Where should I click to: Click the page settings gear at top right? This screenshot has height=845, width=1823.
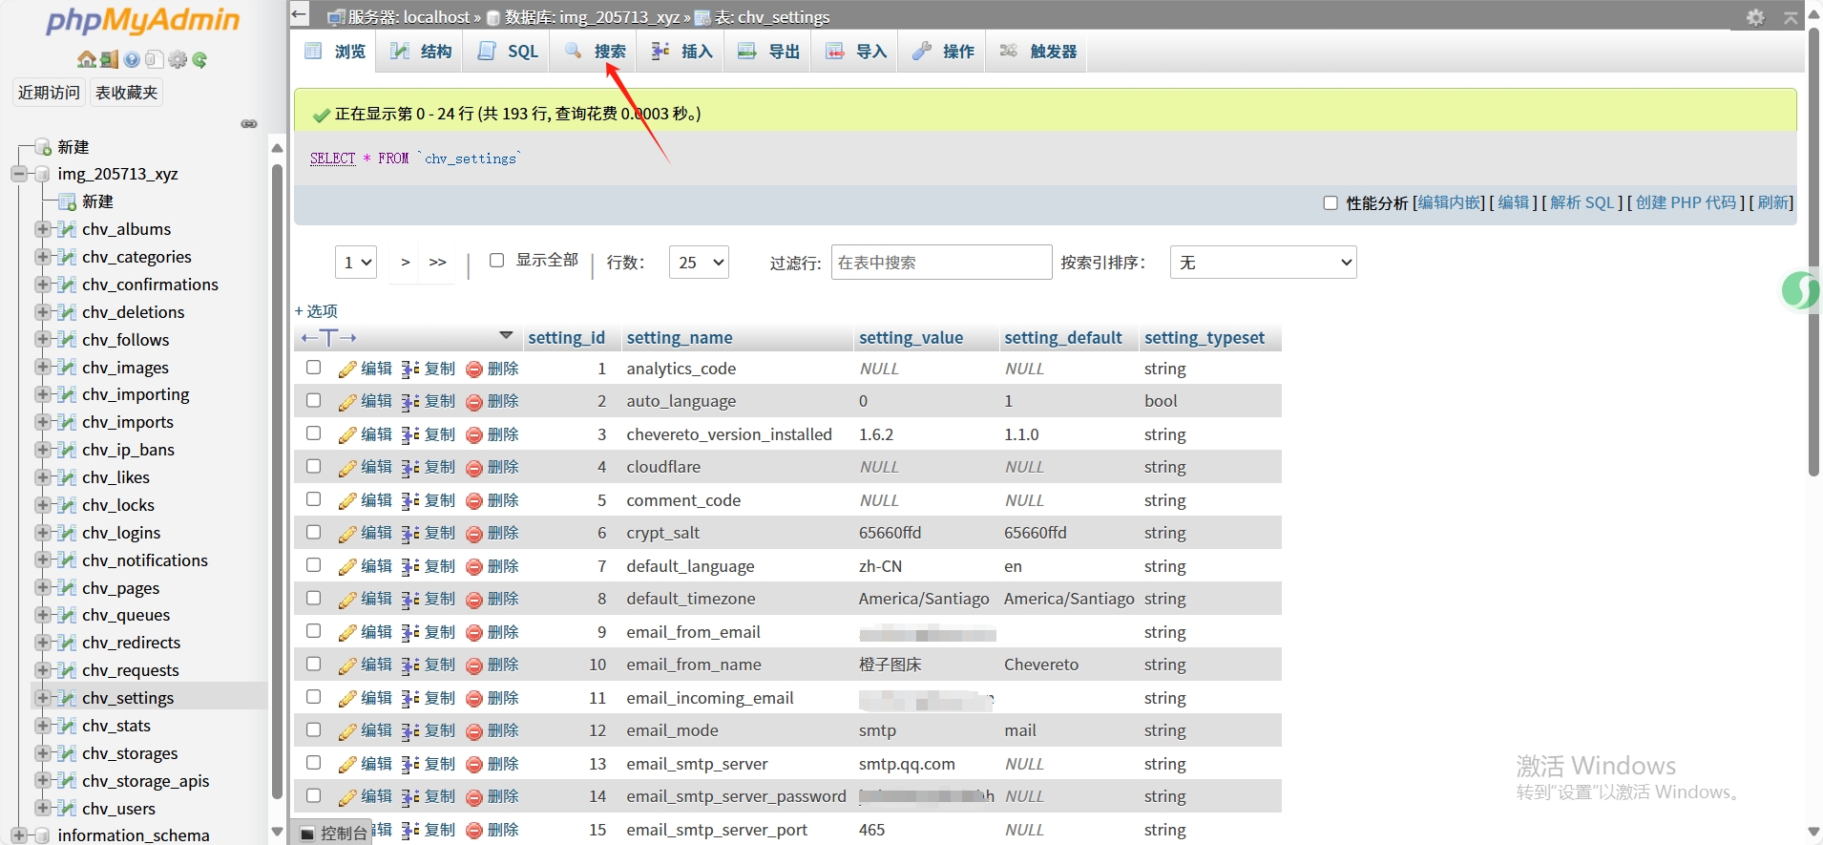(1755, 17)
